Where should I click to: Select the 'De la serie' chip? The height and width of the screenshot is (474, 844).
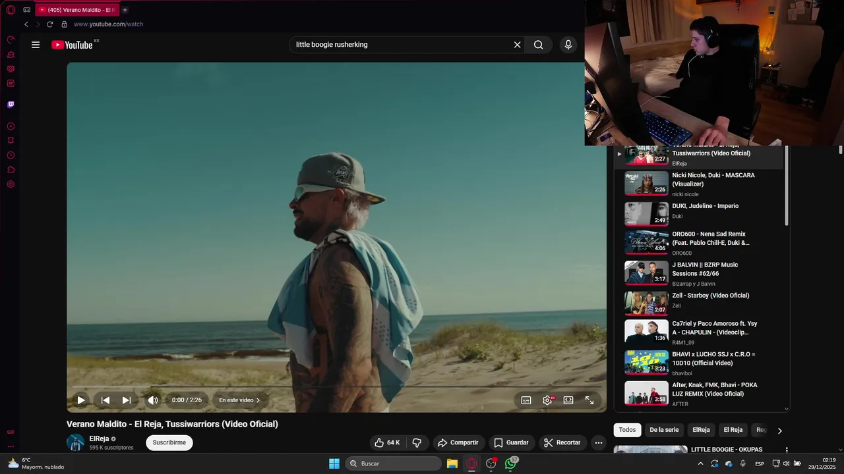click(664, 430)
